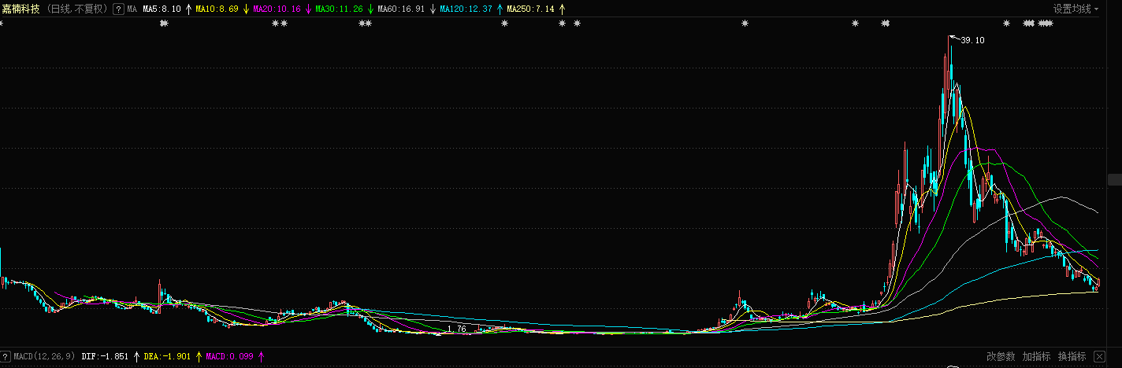This screenshot has width=1122, height=368.
Task: Click the star event marker beneath MA5:8.10
Action: pos(164,24)
